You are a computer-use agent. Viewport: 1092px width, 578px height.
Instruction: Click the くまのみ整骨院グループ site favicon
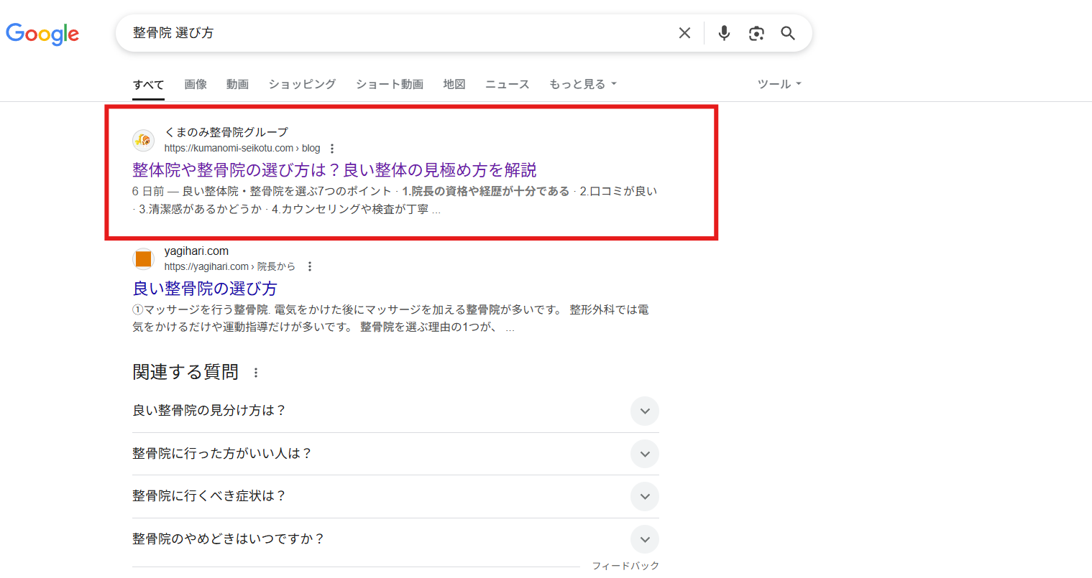143,141
